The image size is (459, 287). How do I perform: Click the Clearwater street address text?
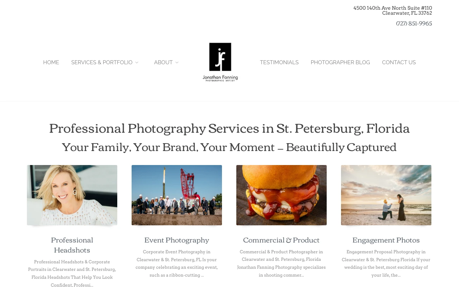393,10
